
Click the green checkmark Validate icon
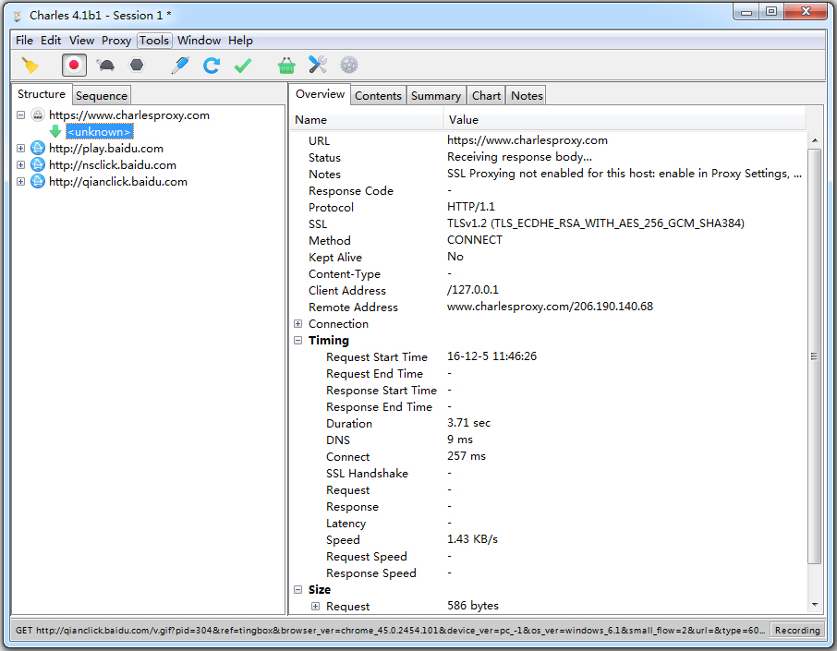(x=243, y=65)
